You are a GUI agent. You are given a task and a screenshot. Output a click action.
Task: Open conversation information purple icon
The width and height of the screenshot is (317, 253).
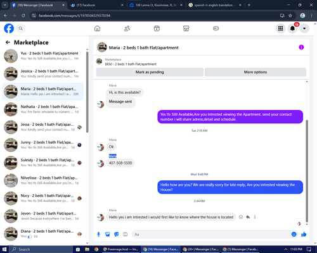pyautogui.click(x=301, y=47)
